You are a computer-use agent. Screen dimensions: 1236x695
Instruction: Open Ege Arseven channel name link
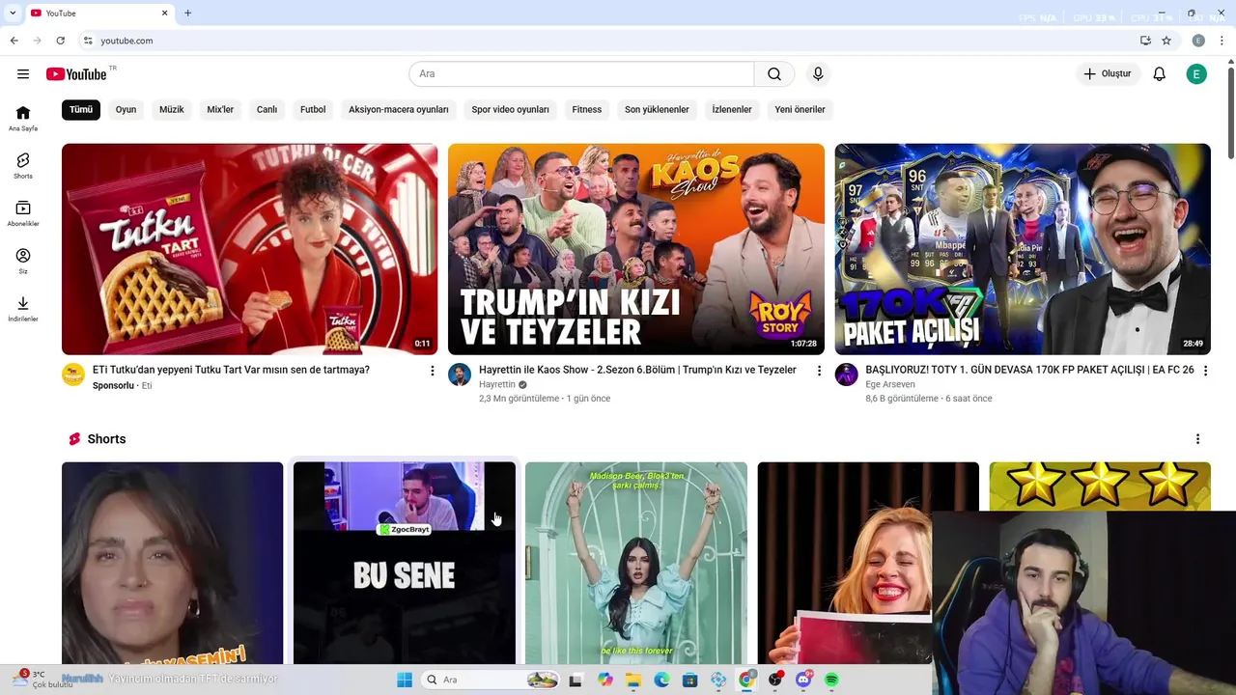(890, 385)
